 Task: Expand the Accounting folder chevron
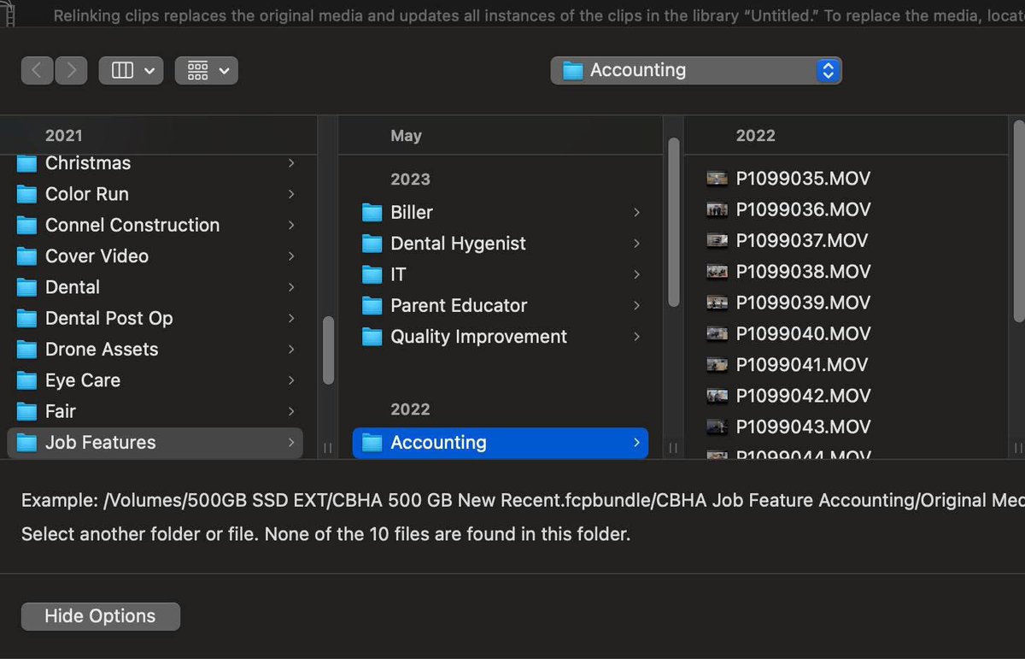pos(636,443)
